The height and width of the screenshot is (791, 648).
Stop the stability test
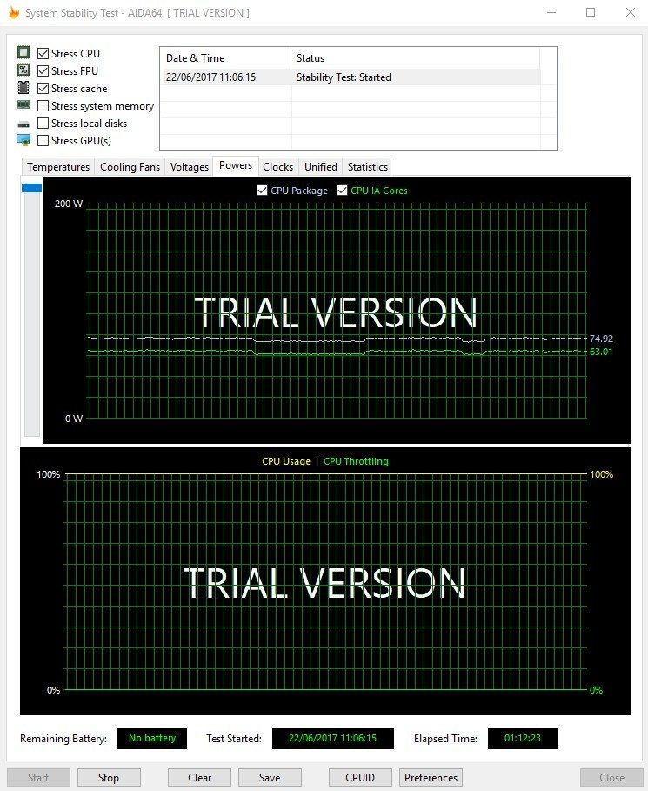point(109,777)
